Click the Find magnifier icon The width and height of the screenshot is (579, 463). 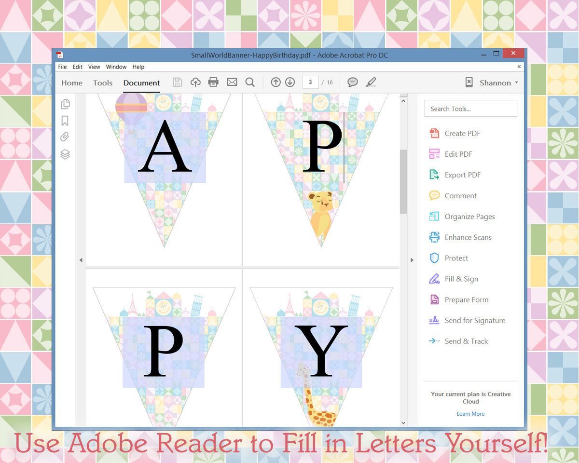pyautogui.click(x=250, y=82)
